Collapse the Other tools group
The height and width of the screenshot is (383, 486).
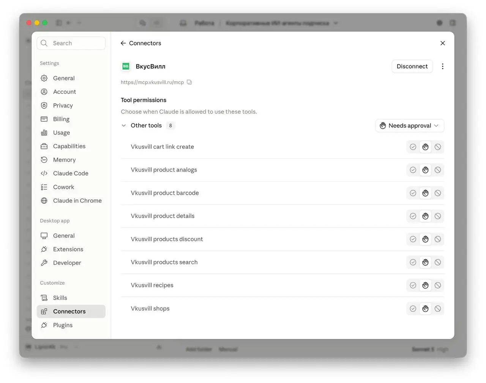(124, 126)
